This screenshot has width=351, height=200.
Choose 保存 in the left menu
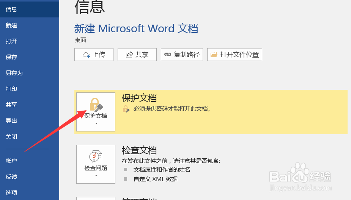pyautogui.click(x=30, y=57)
